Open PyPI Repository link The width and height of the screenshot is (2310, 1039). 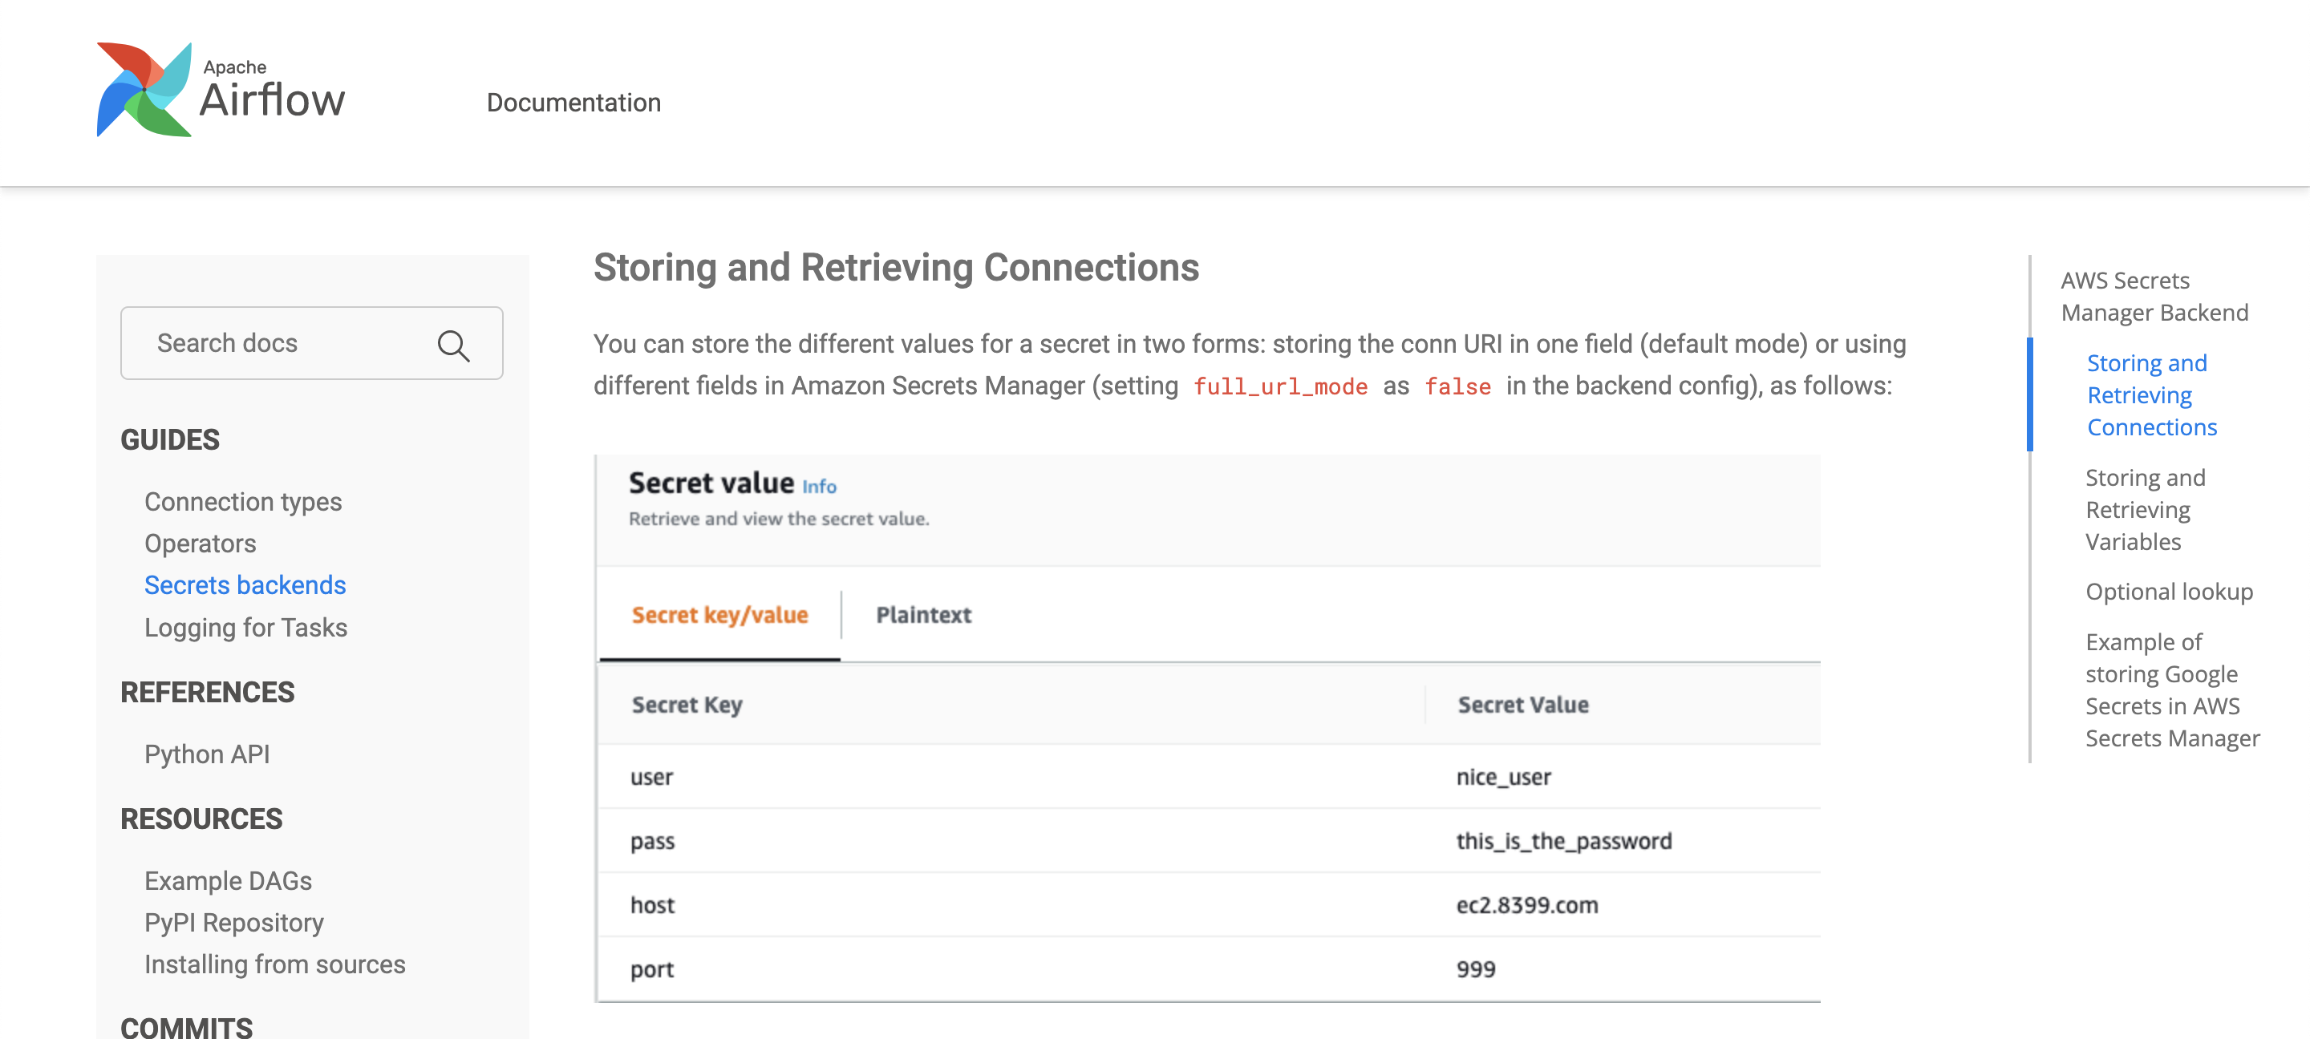233,923
